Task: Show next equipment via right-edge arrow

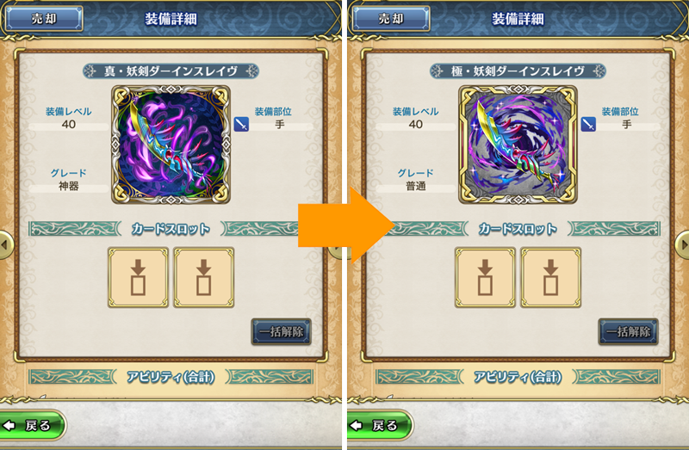Action: tap(682, 245)
